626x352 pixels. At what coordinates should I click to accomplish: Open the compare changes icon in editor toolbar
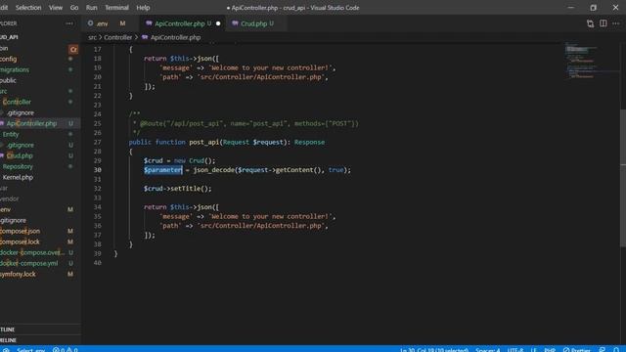590,23
